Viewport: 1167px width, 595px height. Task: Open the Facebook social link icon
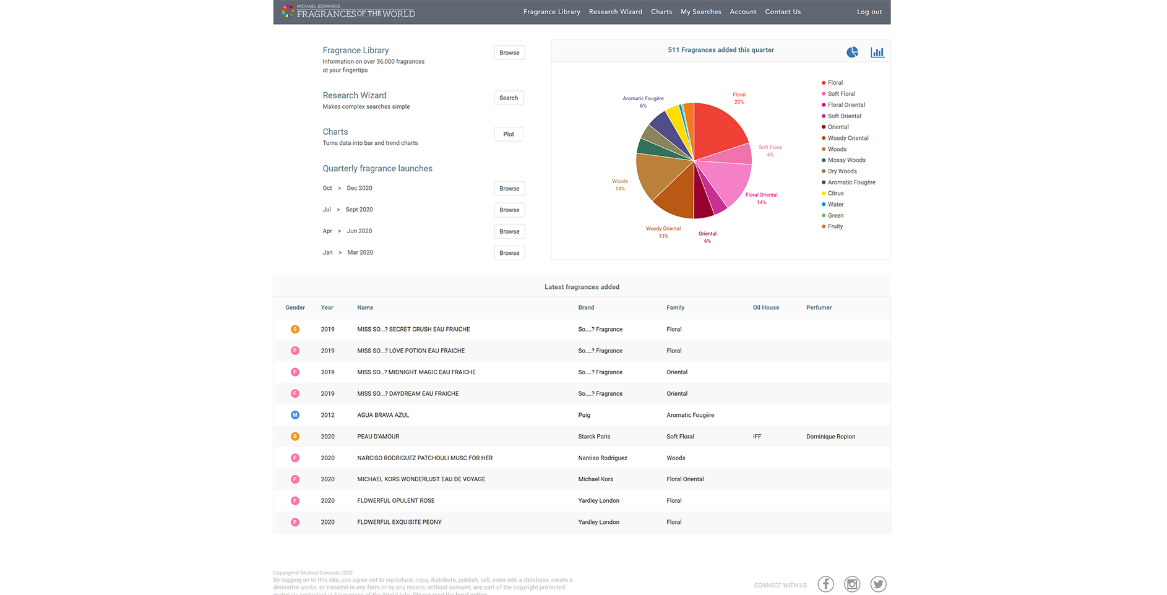[x=825, y=584]
